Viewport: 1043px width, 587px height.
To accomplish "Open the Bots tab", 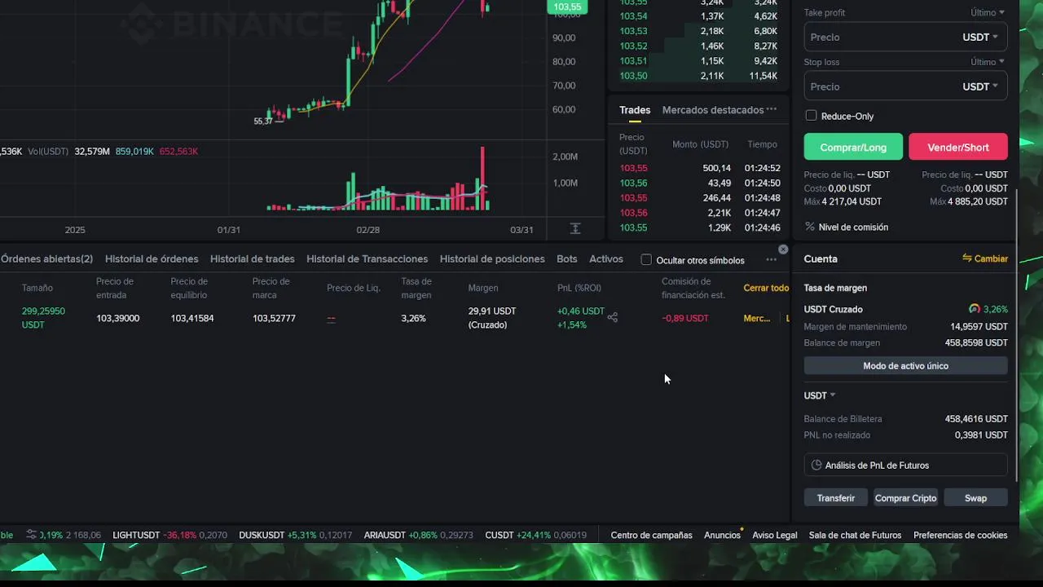I will coord(567,259).
